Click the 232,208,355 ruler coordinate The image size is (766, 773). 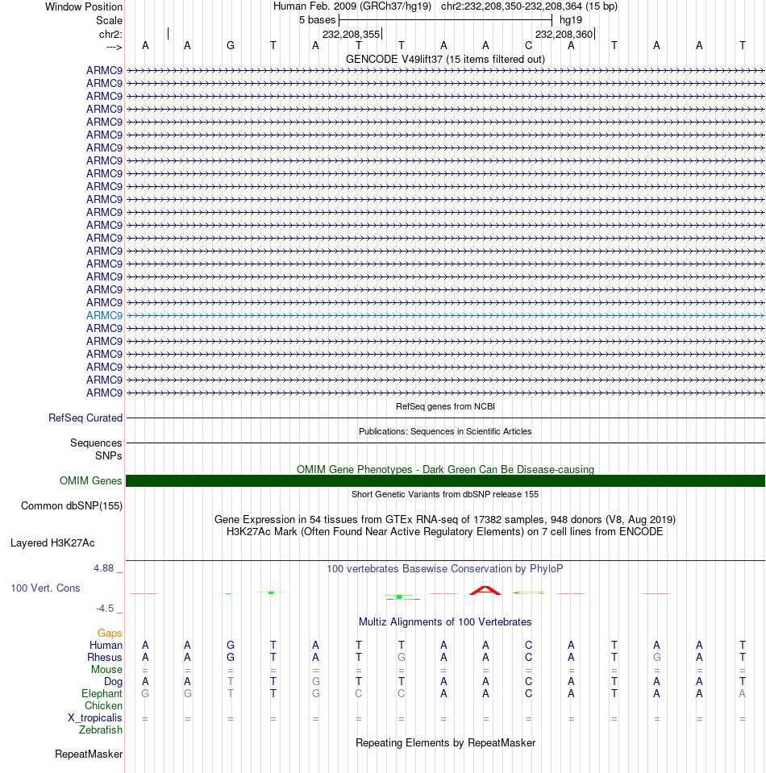pyautogui.click(x=352, y=34)
